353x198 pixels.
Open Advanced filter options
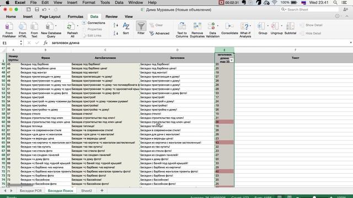click(x=159, y=33)
